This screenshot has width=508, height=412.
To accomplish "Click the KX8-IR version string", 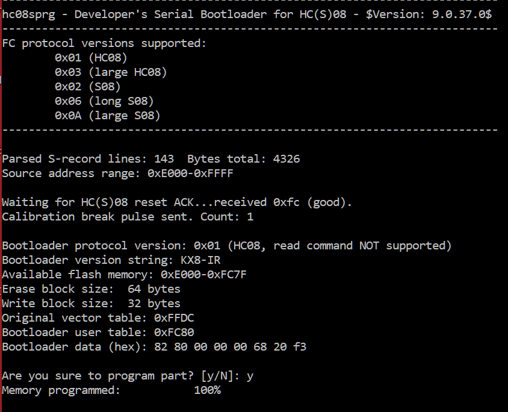I will 200,260.
